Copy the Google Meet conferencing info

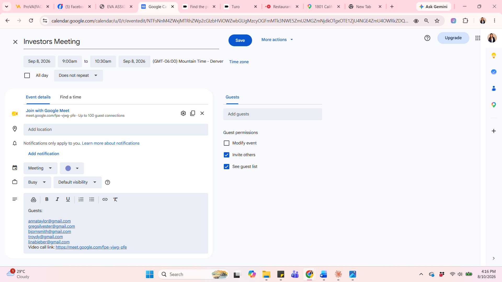(x=193, y=113)
